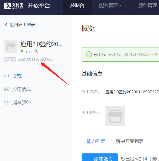
Task: Open 消息服务 in the sidebar
Action: pyautogui.click(x=22, y=102)
